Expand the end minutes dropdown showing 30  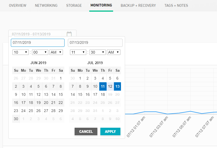coord(98,52)
